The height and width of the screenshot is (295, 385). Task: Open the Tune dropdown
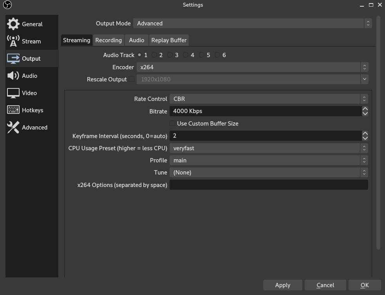[x=269, y=173]
